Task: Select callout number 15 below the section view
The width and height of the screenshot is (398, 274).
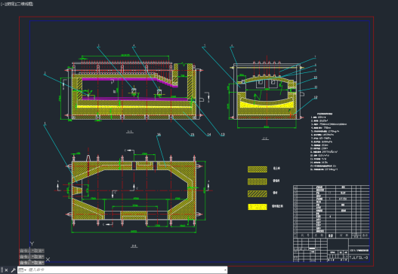Action: point(193,135)
